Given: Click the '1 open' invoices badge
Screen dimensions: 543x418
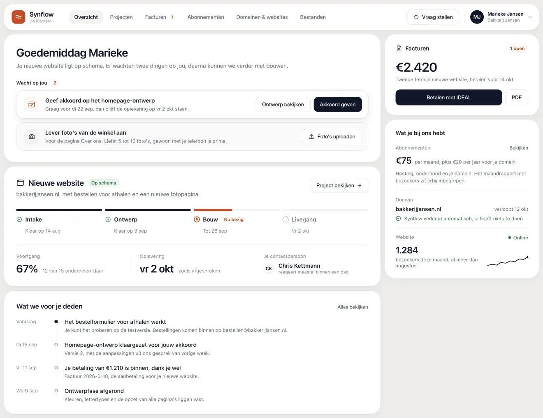Looking at the screenshot, I should pyautogui.click(x=517, y=49).
